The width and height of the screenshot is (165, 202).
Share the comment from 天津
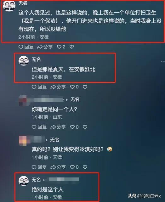click(x=58, y=167)
